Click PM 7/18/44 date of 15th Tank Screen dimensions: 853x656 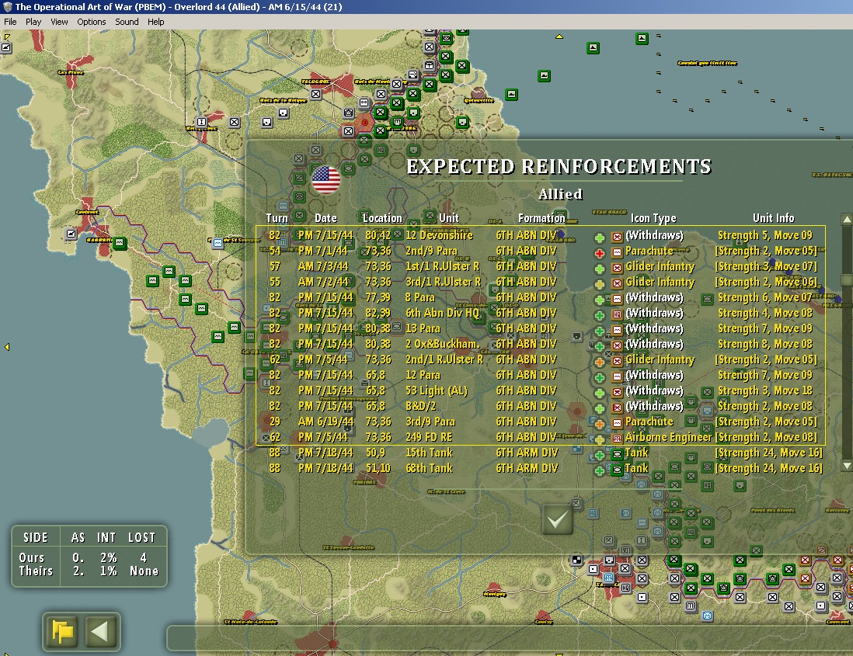tap(326, 453)
